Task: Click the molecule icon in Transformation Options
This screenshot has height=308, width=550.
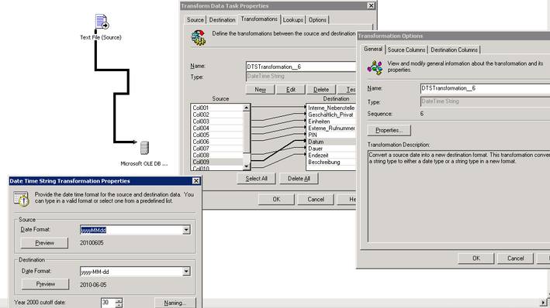Action: click(x=375, y=67)
